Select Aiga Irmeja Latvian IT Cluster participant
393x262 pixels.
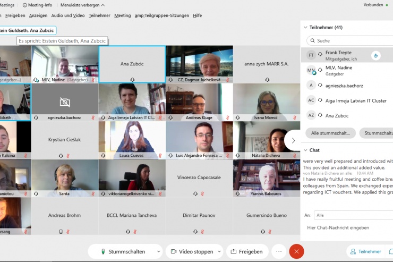click(347, 100)
